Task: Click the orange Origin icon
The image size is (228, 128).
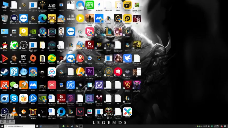Action: pos(33,58)
